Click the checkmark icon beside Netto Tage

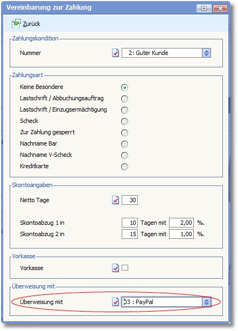pos(115,200)
